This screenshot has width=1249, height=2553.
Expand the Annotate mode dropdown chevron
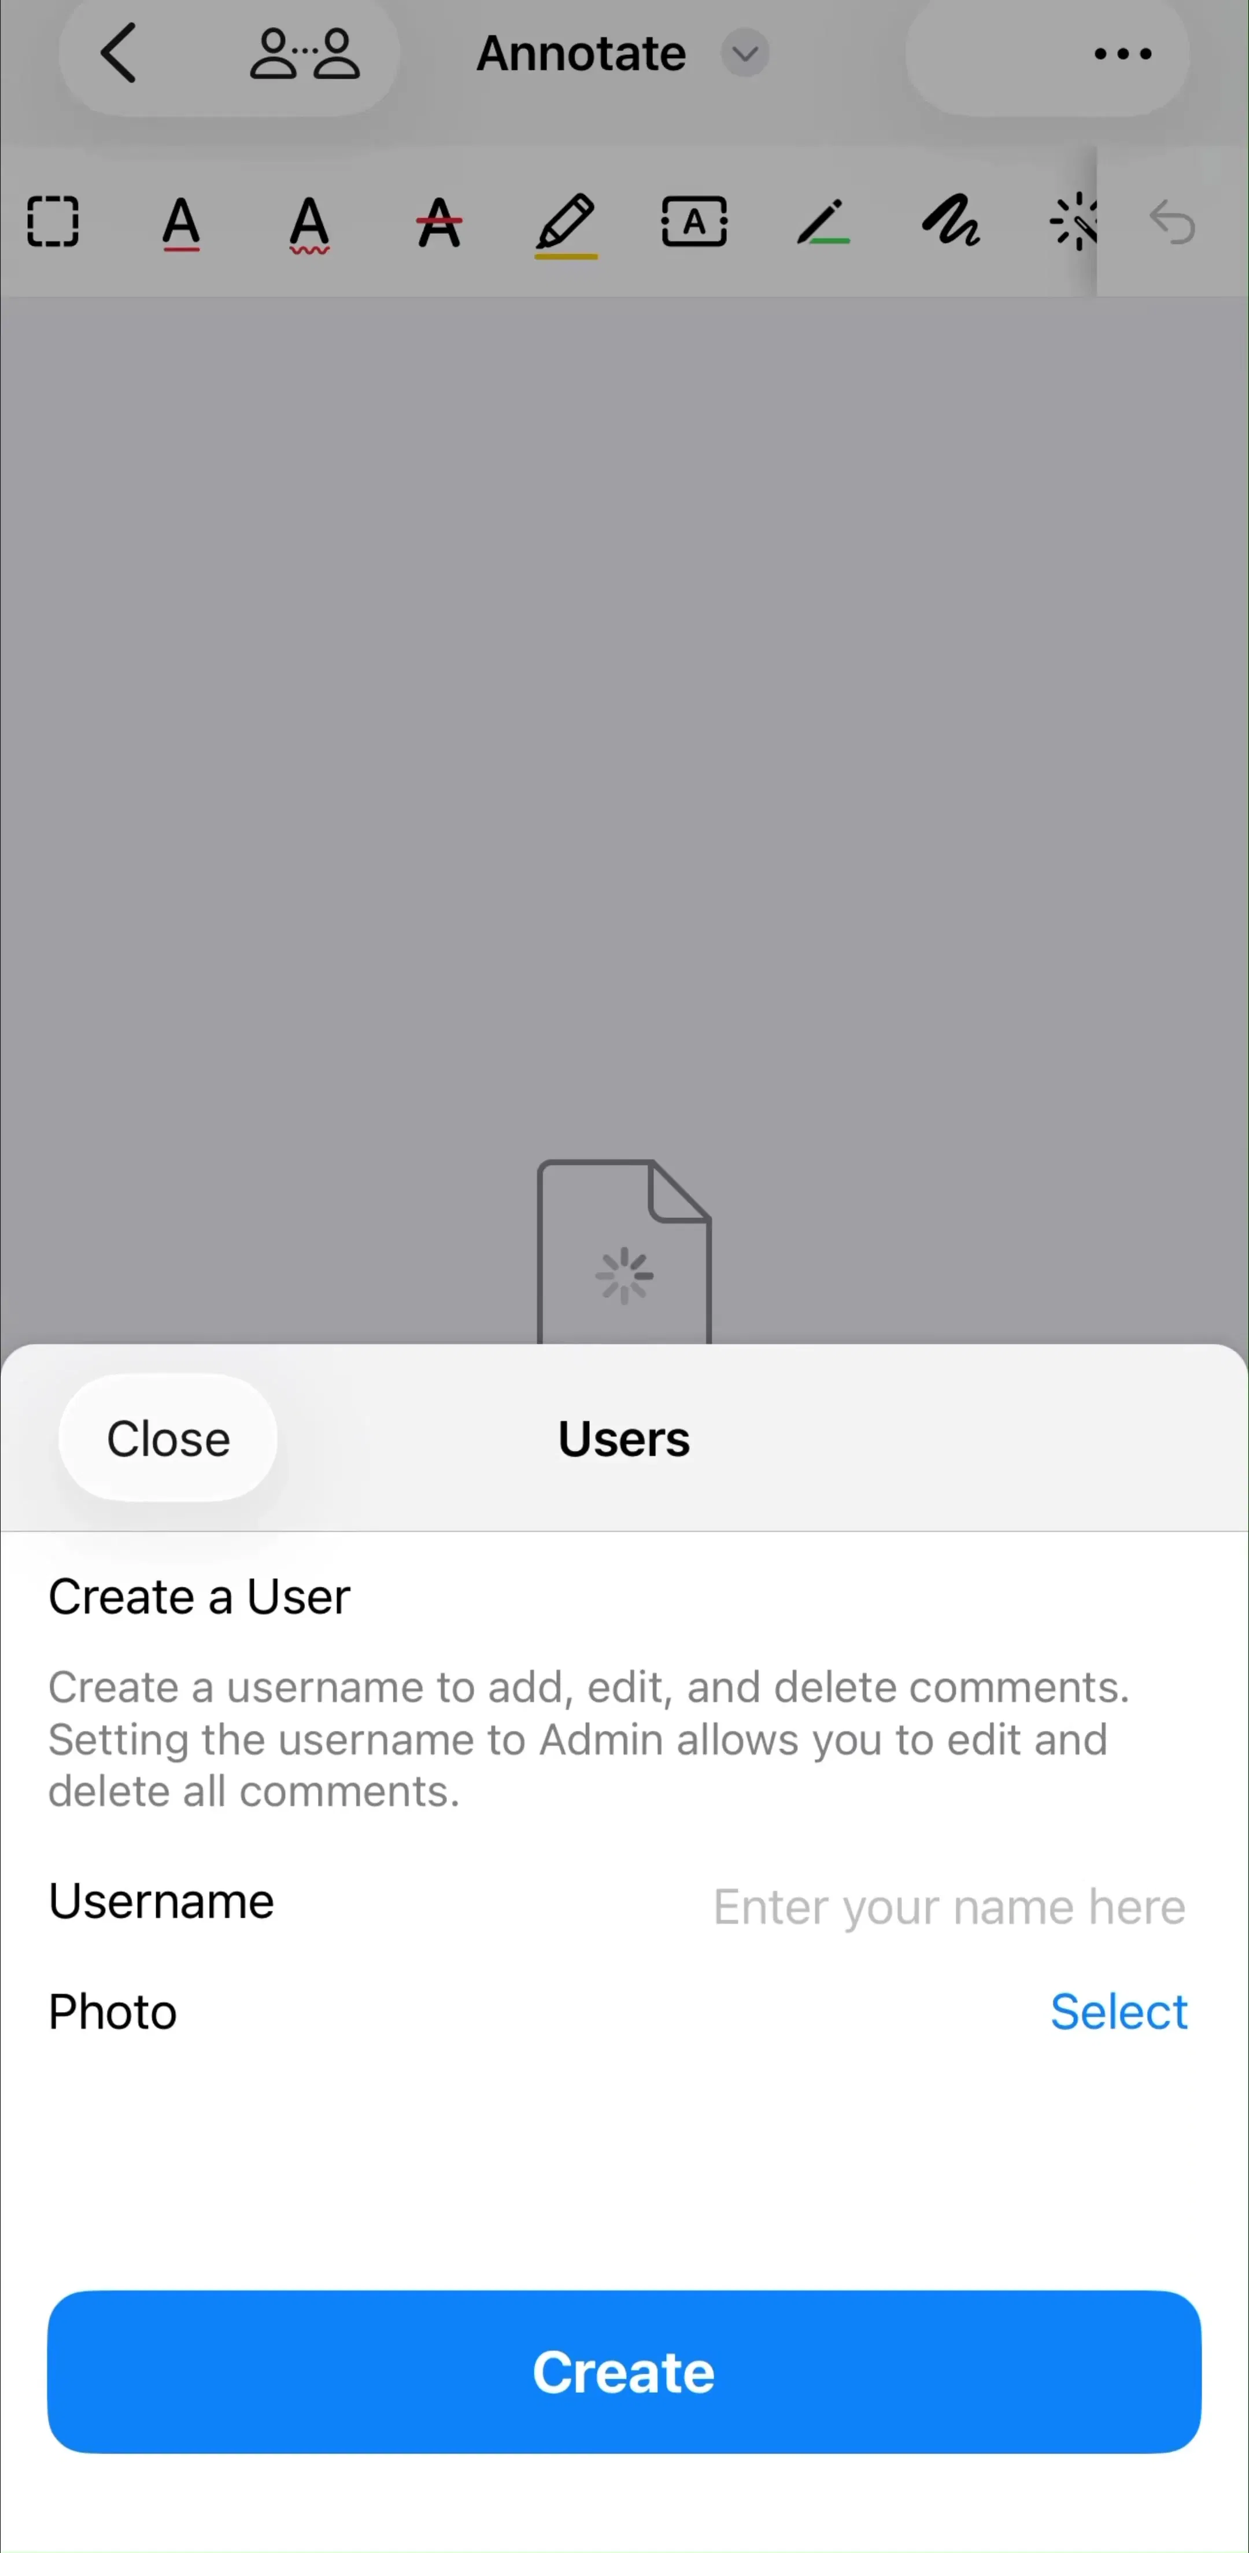[745, 54]
